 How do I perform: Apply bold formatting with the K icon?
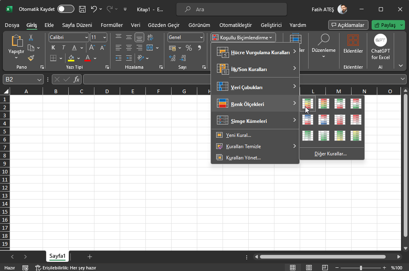53,47
